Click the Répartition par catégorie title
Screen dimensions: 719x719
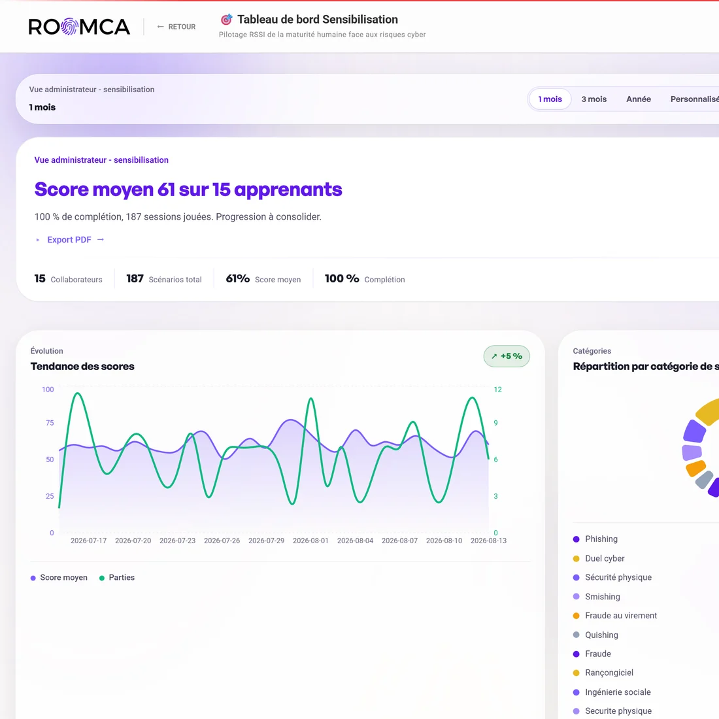coord(646,367)
